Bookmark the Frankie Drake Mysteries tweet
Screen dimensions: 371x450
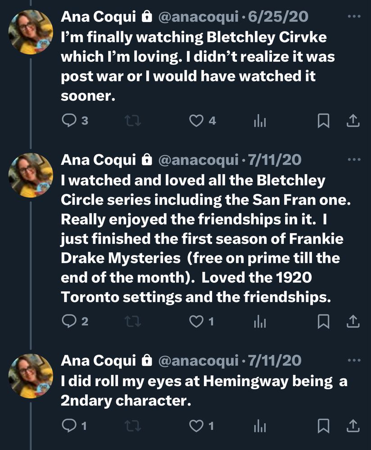[323, 321]
